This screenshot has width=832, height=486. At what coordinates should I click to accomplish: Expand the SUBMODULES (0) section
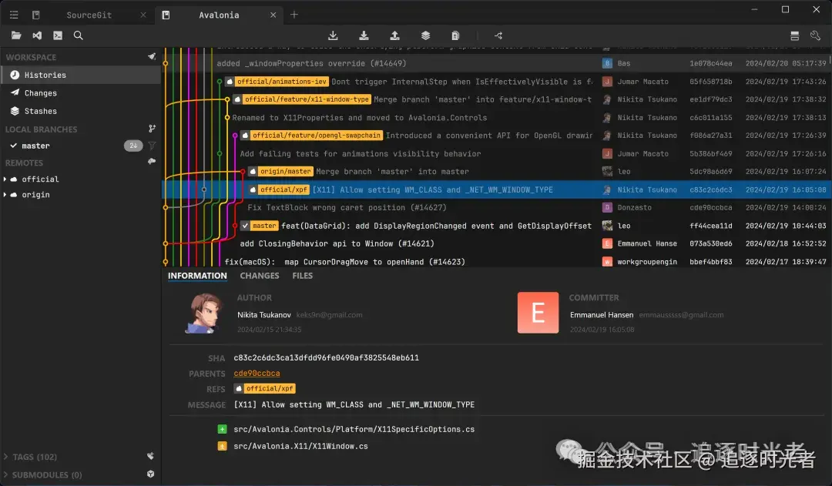click(5, 474)
